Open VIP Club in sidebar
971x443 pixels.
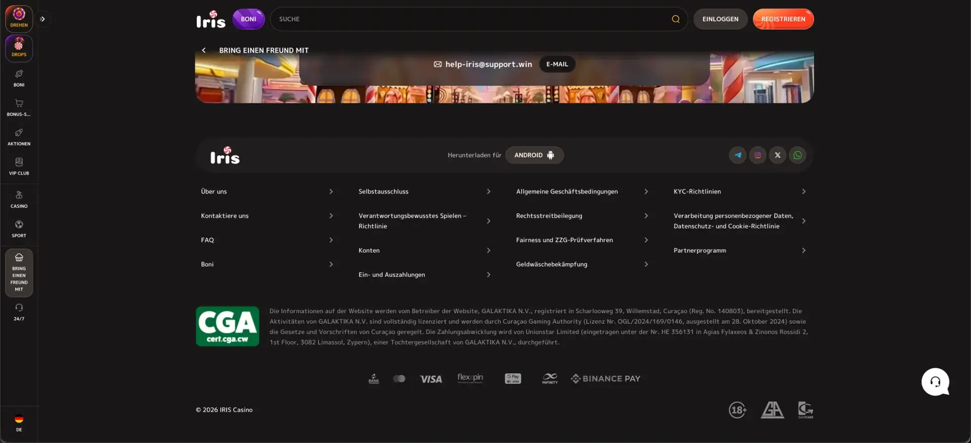click(19, 166)
